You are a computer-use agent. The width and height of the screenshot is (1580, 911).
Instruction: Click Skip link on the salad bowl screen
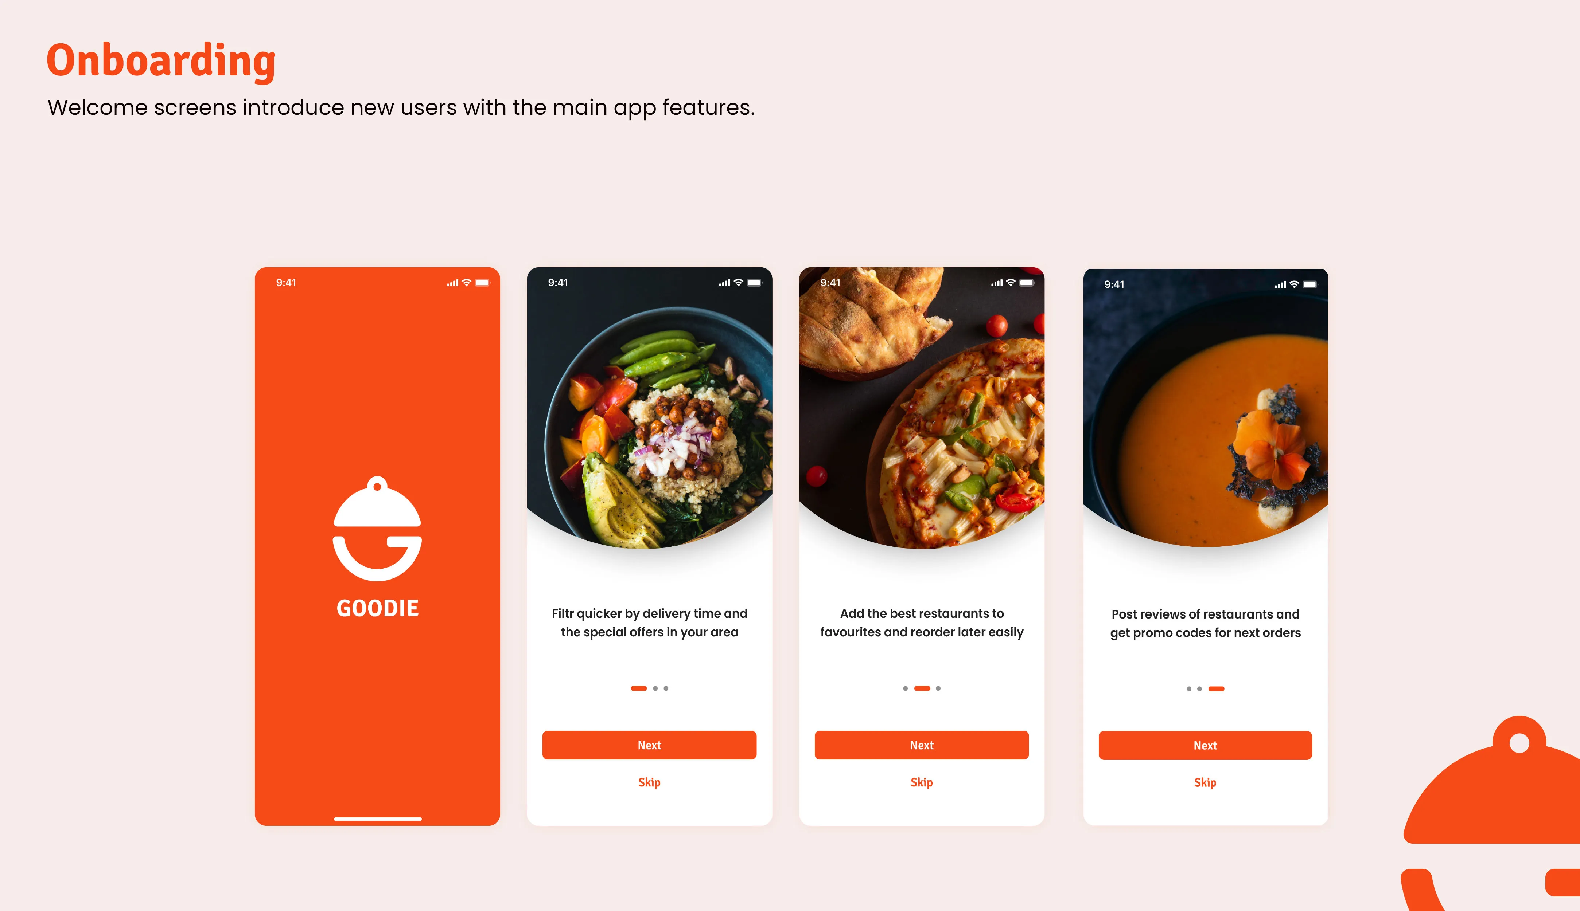[x=649, y=783]
